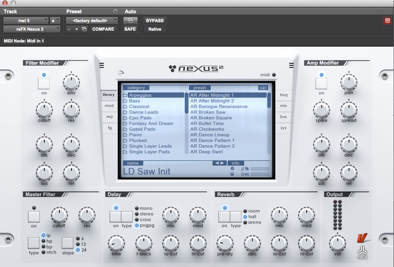
Task: Switch to the arp tab
Action: [109, 117]
